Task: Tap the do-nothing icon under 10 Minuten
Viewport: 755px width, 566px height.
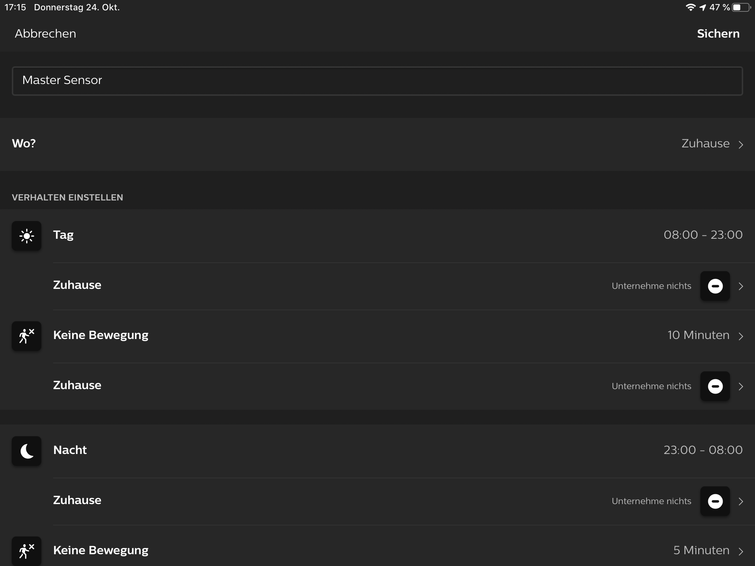Action: (x=715, y=386)
